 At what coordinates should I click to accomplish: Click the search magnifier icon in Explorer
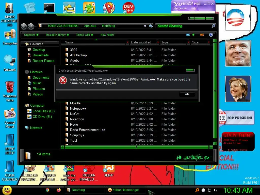(x=213, y=26)
